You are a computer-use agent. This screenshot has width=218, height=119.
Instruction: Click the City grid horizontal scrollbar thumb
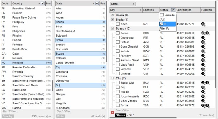click(x=143, y=118)
